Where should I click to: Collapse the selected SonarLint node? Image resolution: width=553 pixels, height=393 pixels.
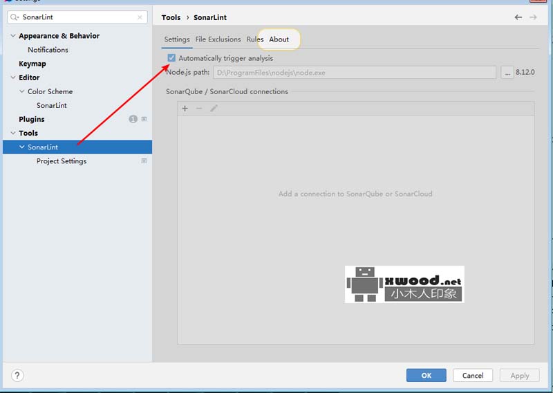point(22,147)
